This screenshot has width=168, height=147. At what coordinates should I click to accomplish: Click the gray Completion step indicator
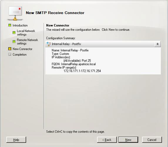click(x=10, y=54)
